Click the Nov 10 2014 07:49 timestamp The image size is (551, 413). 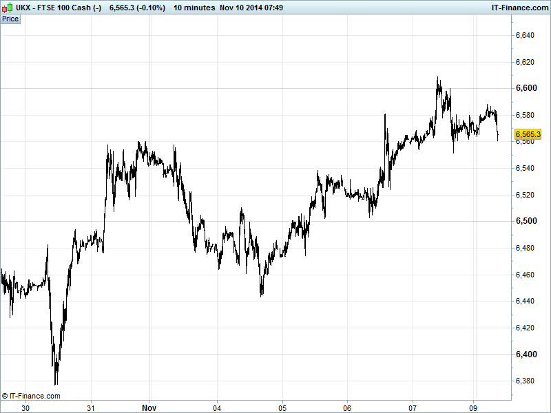251,8
